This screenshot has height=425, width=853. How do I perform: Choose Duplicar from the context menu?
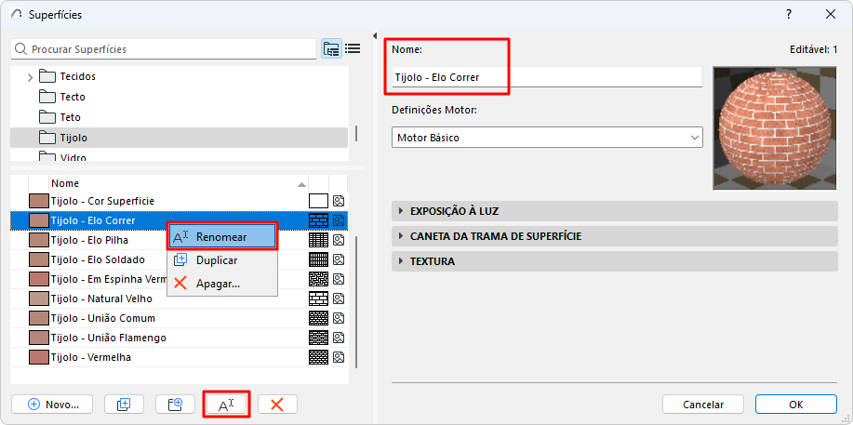coord(216,260)
